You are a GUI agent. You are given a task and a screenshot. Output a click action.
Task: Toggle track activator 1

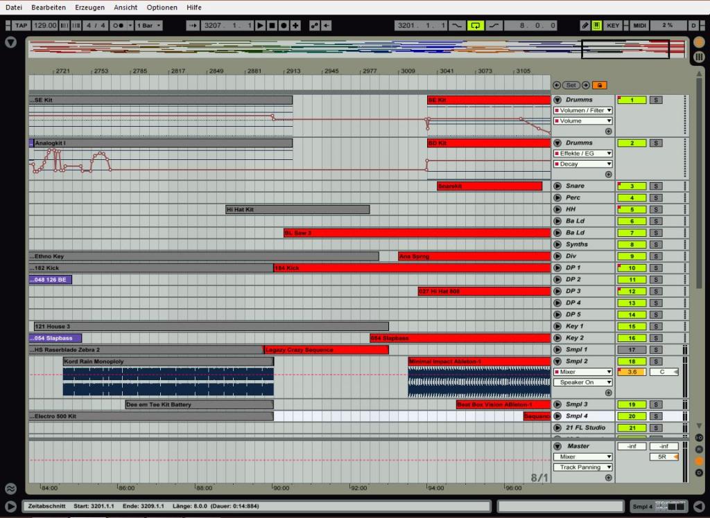point(632,100)
